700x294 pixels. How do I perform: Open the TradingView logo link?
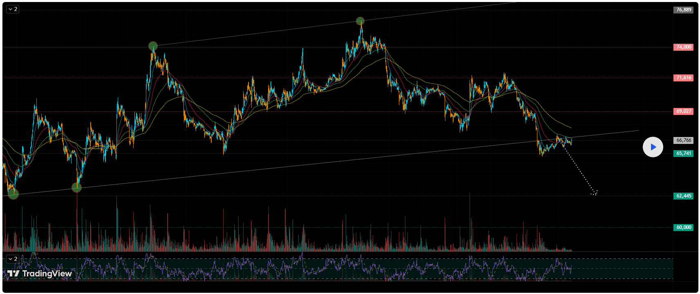40,274
